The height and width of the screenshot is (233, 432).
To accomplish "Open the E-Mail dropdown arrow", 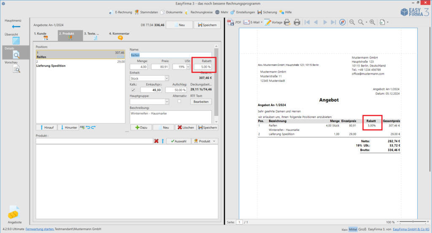I will pos(262,22).
